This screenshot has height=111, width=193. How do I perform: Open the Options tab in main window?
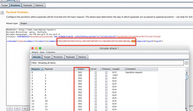click(39, 5)
